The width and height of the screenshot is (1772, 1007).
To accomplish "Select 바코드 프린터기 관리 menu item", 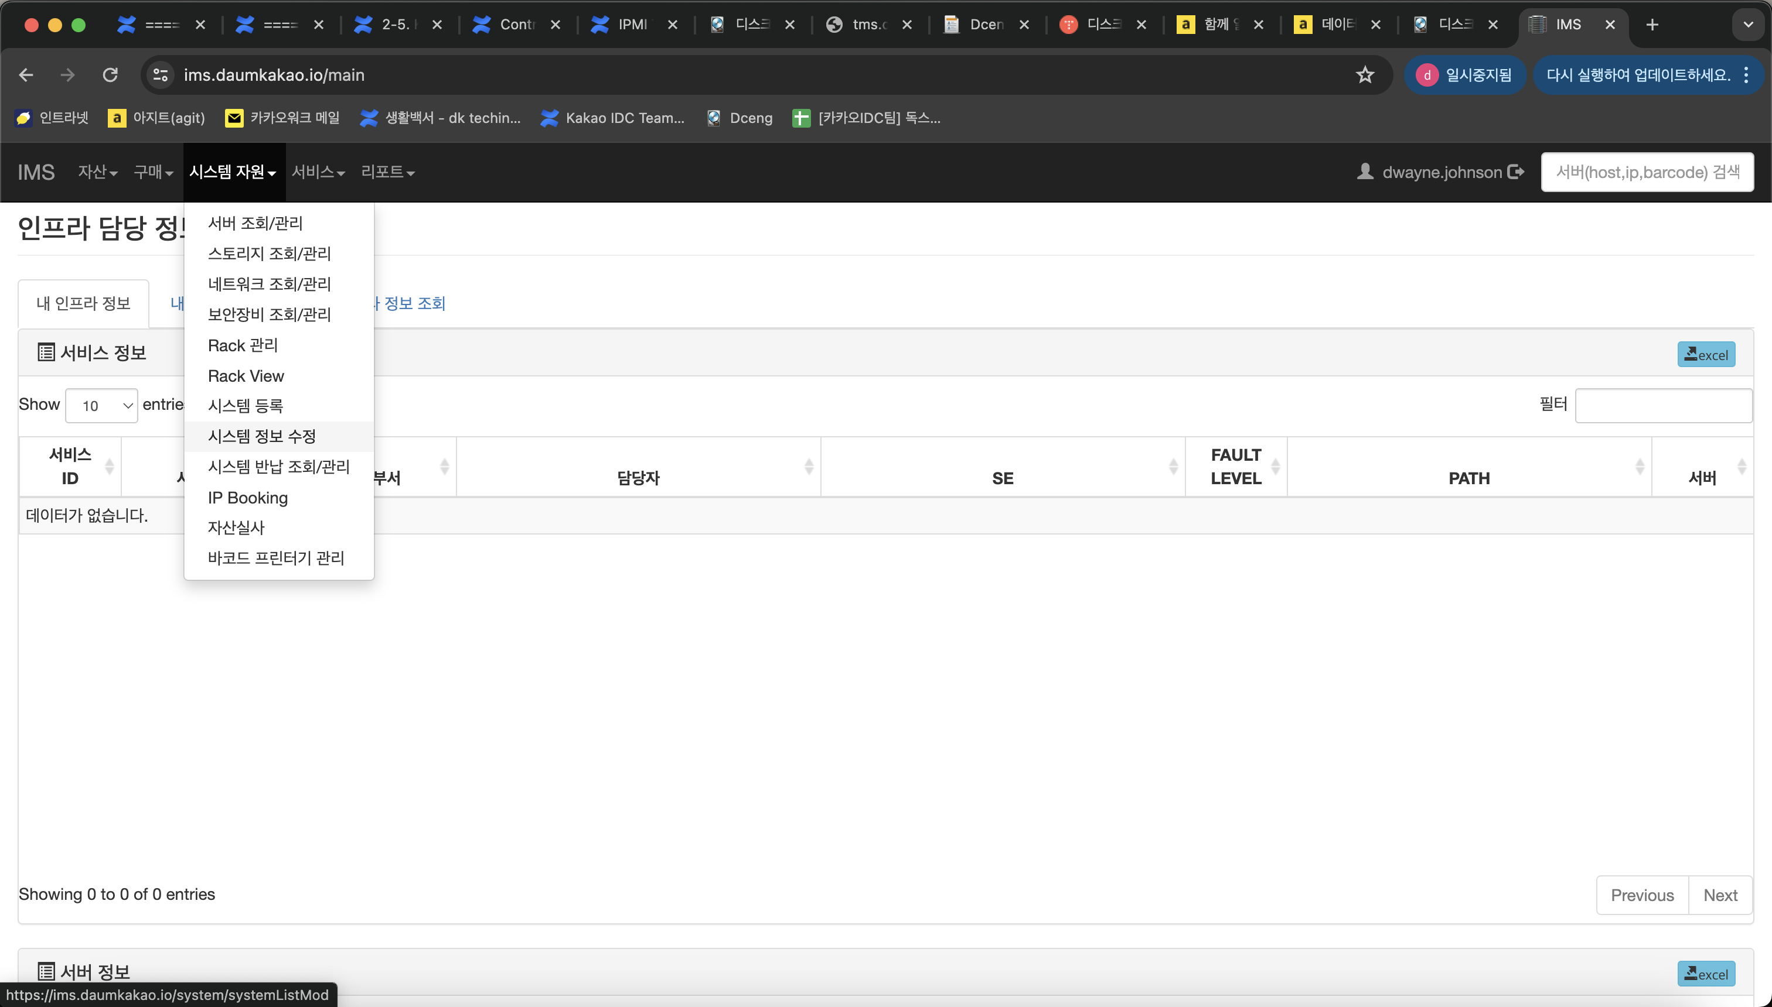I will [279, 558].
